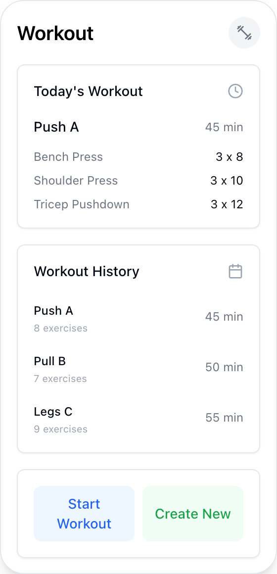Open the Push A entry in Workout History

pos(138,317)
